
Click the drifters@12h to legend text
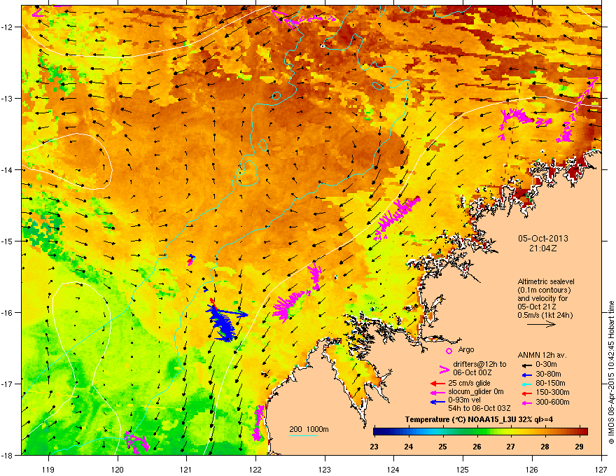tap(479, 365)
